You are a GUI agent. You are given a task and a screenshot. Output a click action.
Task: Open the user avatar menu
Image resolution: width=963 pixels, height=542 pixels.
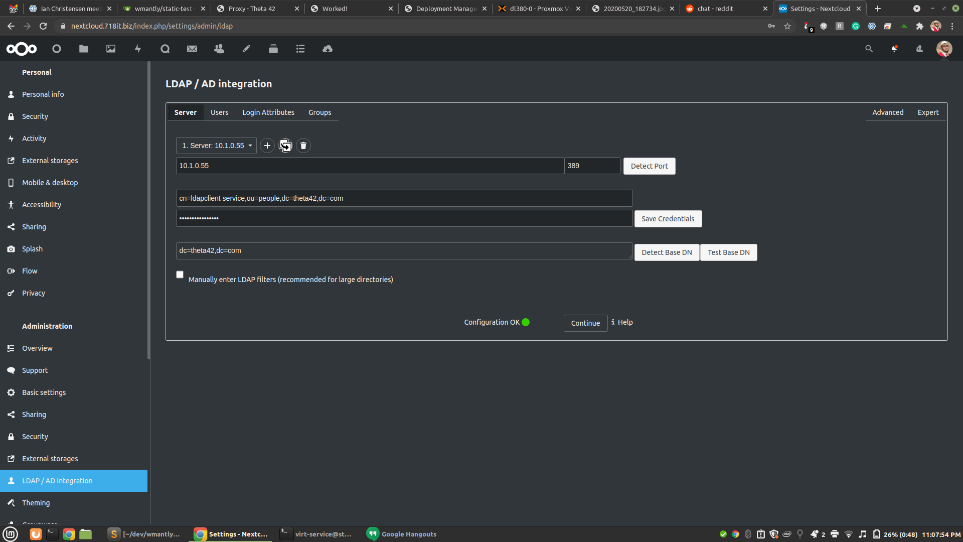coord(944,49)
